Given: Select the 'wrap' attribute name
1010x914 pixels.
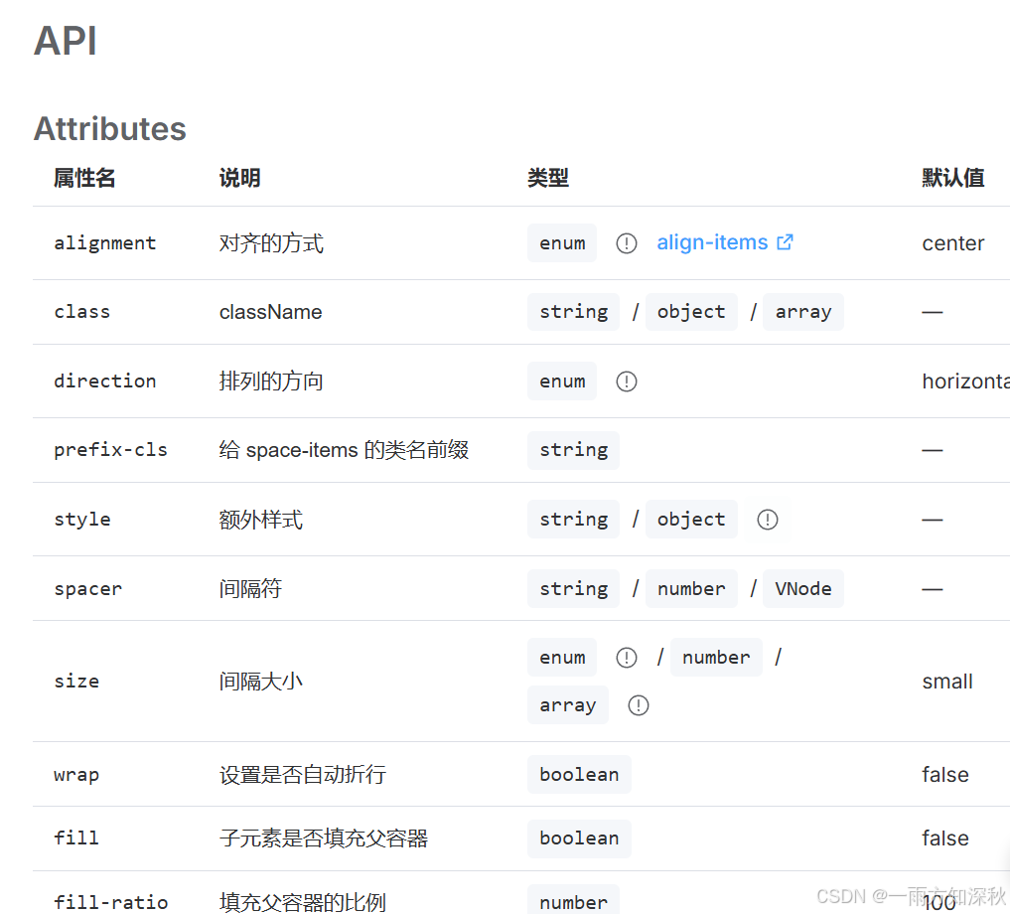Looking at the screenshot, I should (76, 774).
